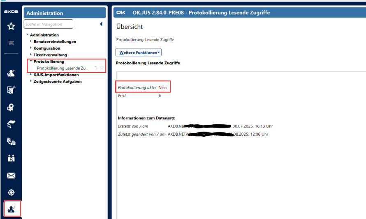
Task: Click the Erstellt von / am label
Action: [x=133, y=126]
